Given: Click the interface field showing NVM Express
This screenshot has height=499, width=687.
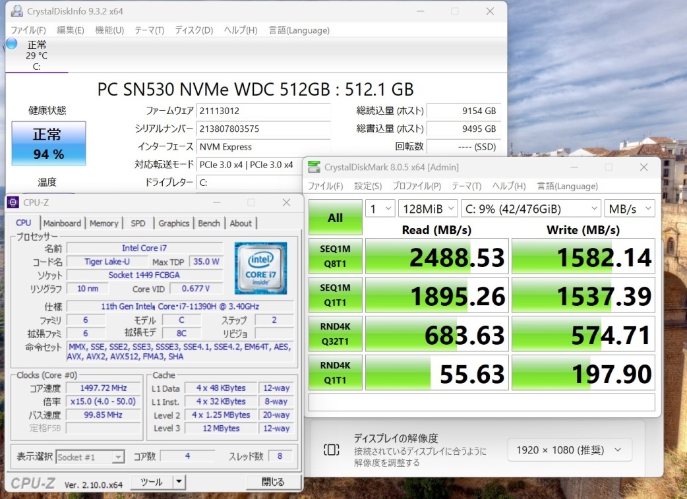Looking at the screenshot, I should coord(263,147).
